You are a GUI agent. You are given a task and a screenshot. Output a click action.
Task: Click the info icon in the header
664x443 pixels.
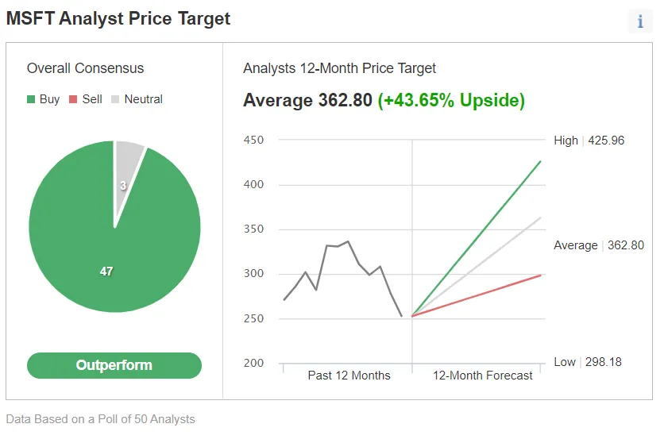(640, 21)
